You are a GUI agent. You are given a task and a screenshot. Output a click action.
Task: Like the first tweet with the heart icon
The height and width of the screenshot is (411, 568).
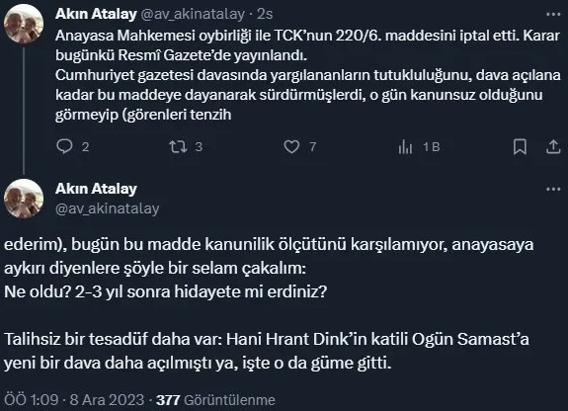pos(291,147)
